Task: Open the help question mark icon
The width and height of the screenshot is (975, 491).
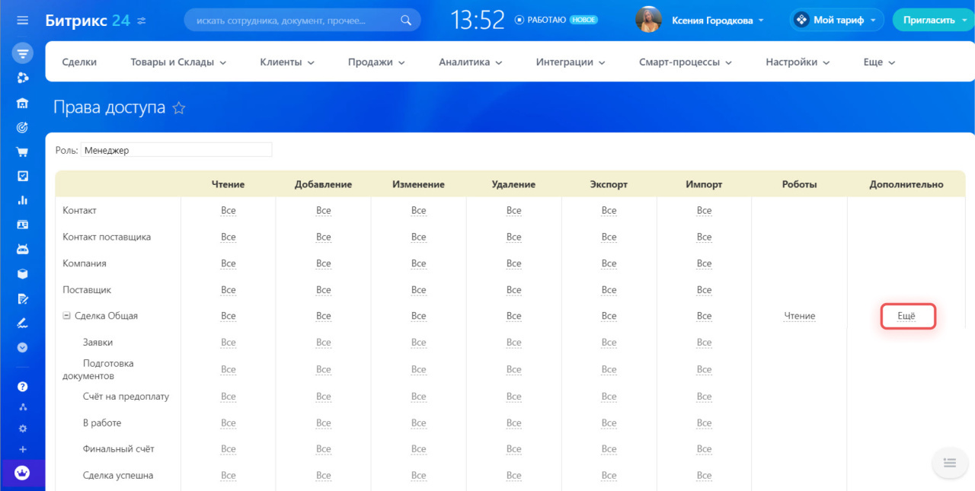Action: [22, 387]
